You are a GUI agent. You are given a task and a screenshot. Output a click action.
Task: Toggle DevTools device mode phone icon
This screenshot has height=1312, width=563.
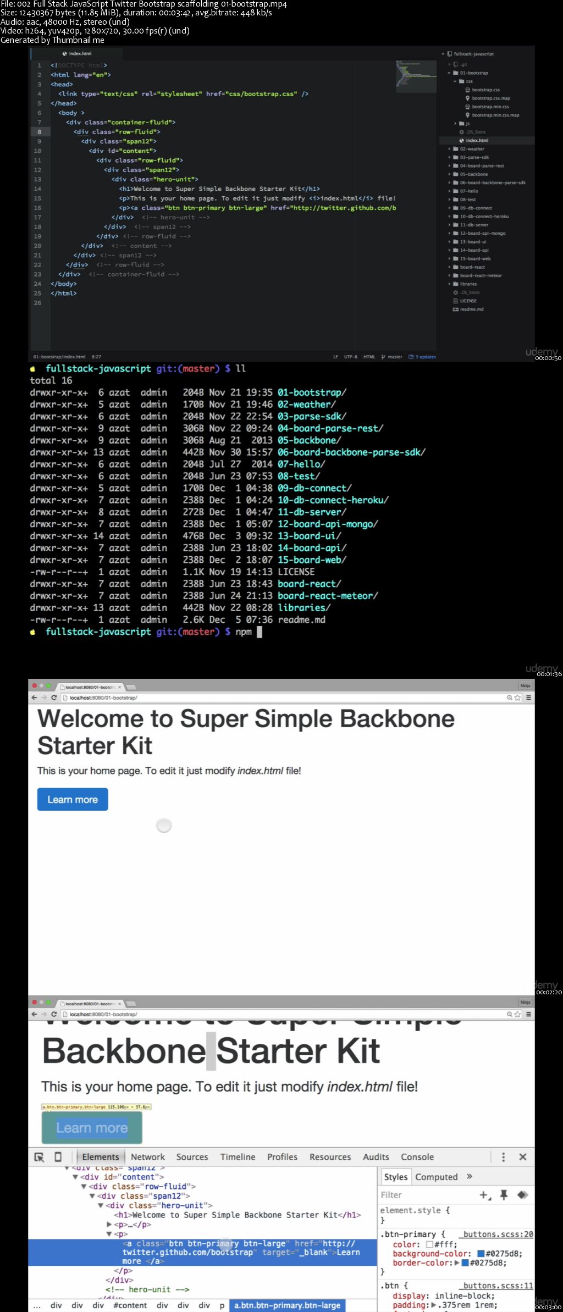[x=58, y=1157]
